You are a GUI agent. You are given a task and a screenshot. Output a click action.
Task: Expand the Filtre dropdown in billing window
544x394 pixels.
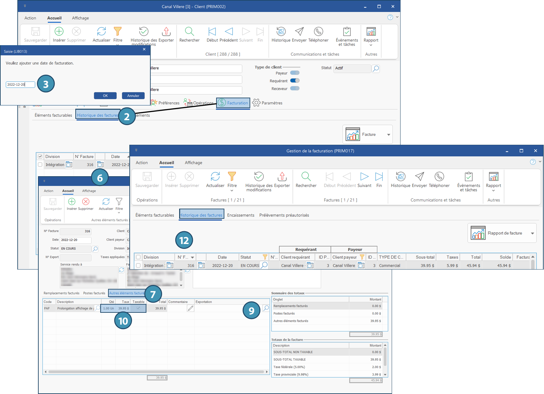(232, 190)
